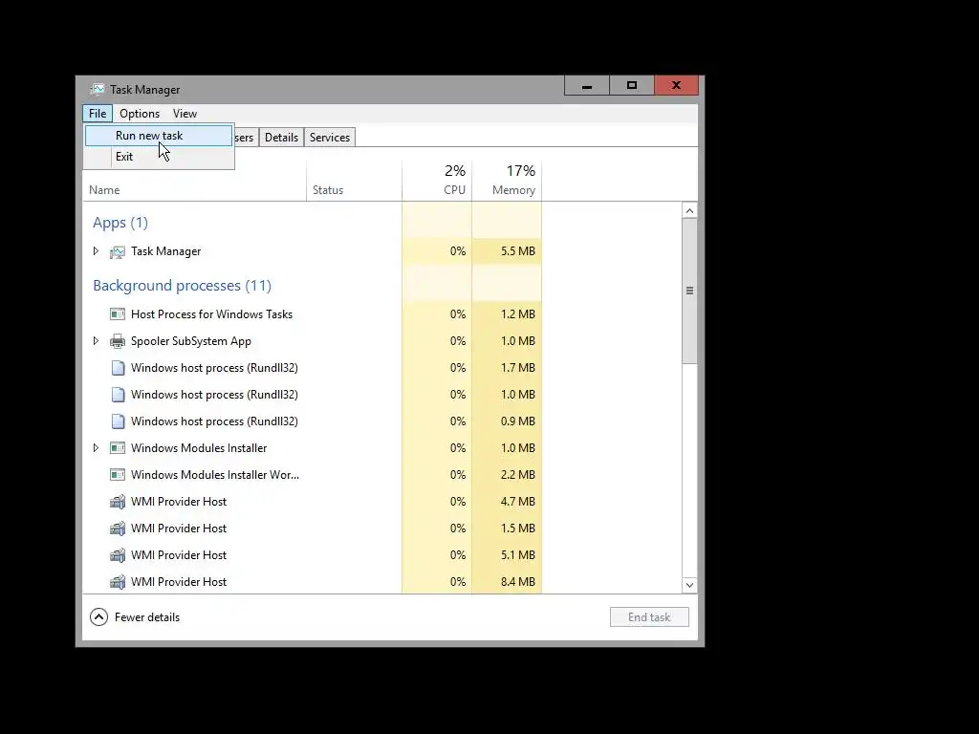Choose Run new task from File menu

pyautogui.click(x=159, y=136)
